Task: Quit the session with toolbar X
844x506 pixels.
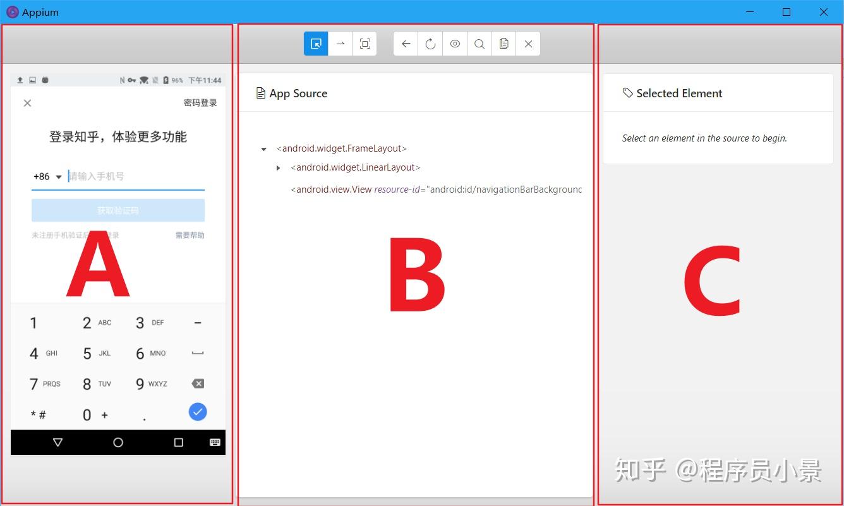Action: (528, 44)
